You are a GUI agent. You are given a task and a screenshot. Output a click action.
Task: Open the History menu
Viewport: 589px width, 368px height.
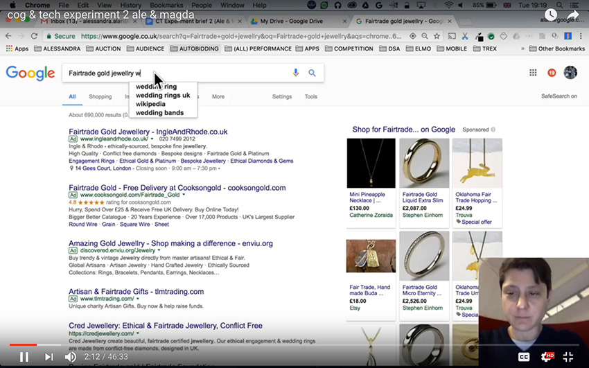click(130, 6)
